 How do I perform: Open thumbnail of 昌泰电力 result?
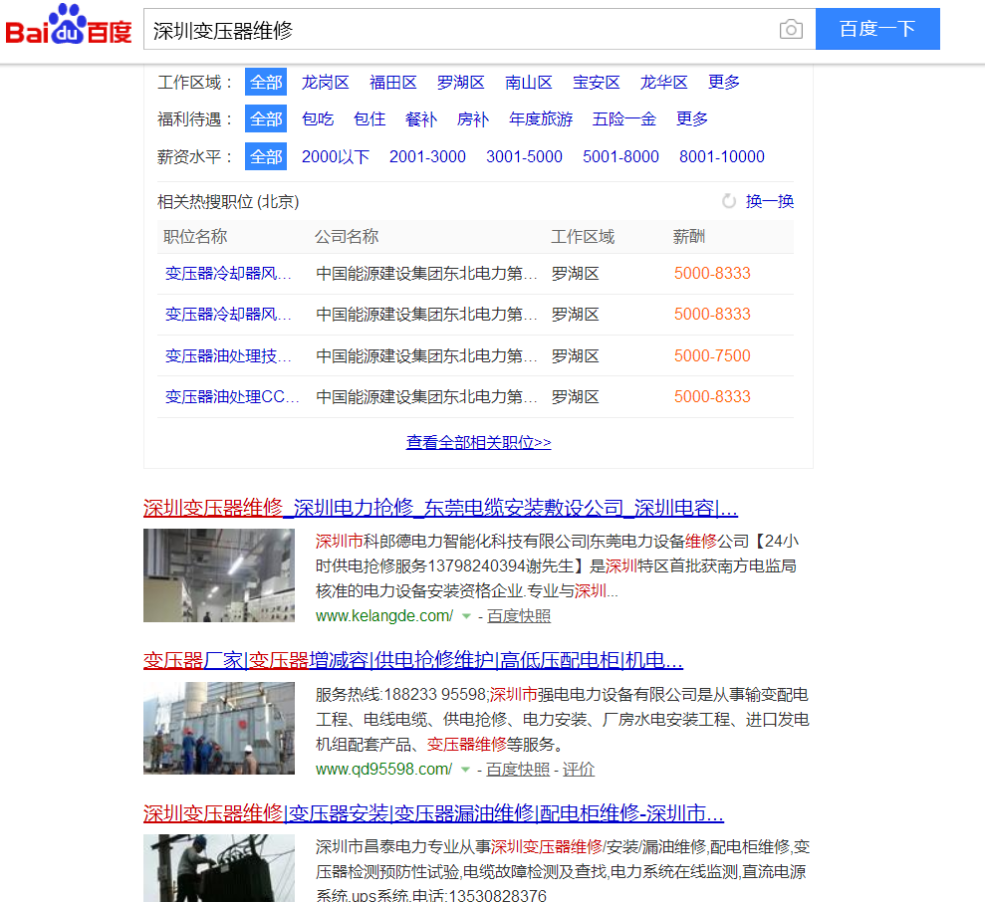(218, 868)
